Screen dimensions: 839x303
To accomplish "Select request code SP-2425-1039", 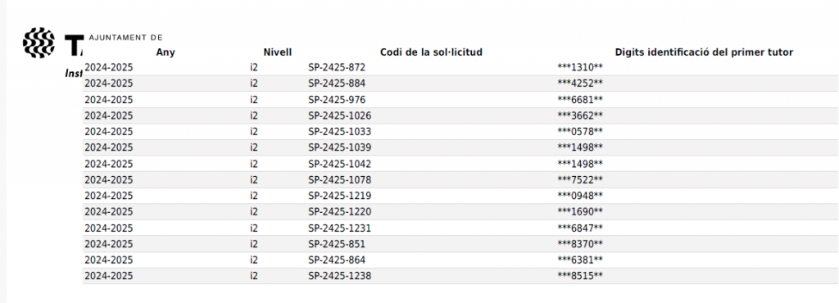I will (x=339, y=147).
